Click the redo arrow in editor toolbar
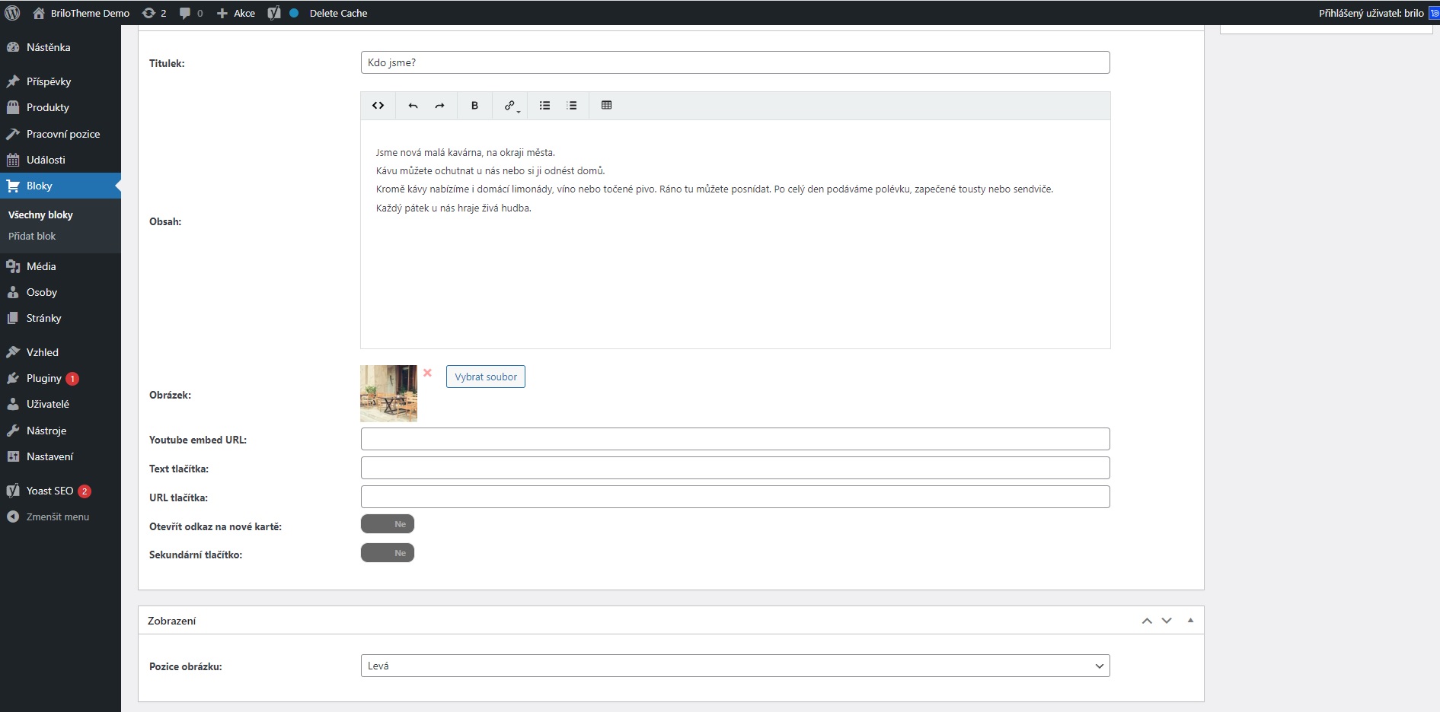The width and height of the screenshot is (1440, 712). pyautogui.click(x=439, y=106)
